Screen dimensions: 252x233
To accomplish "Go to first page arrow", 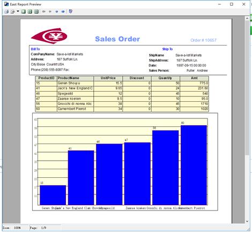I will coord(43,12).
